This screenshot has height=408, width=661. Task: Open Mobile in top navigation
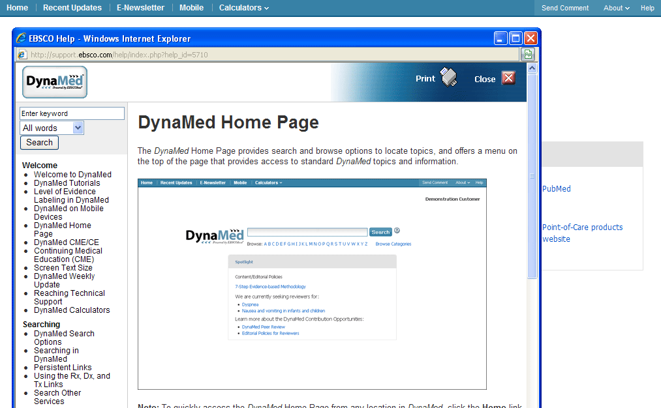pos(191,8)
